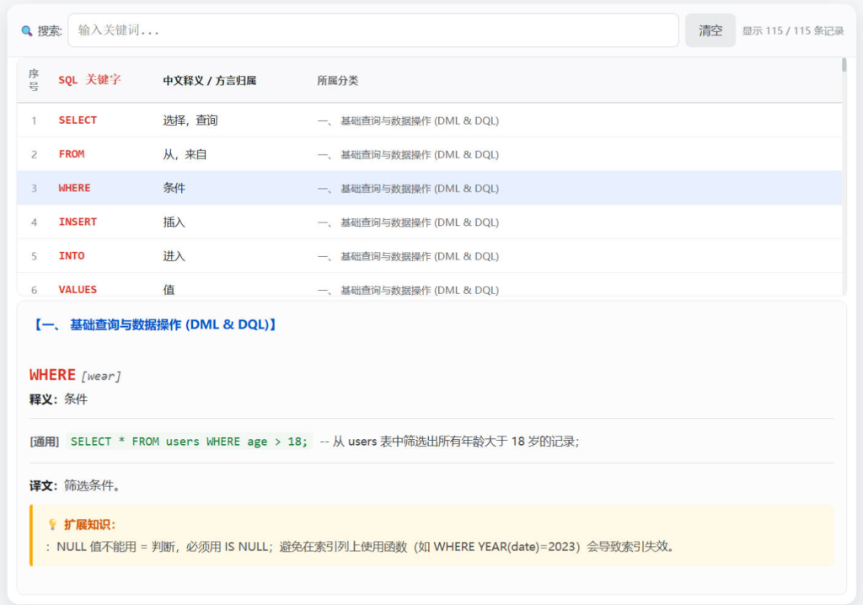The height and width of the screenshot is (605, 863).
Task: Click the category cell in the INSERT row
Action: (x=408, y=222)
